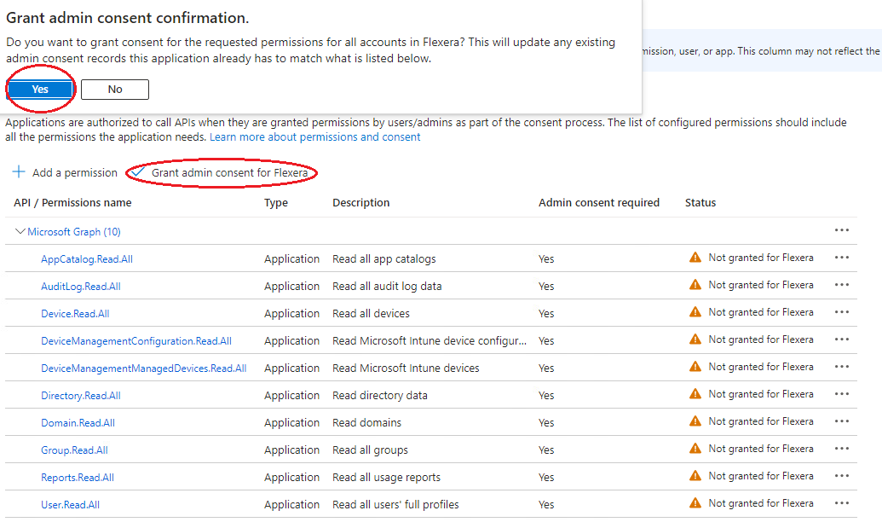
Task: Click the Type column header
Action: click(276, 203)
